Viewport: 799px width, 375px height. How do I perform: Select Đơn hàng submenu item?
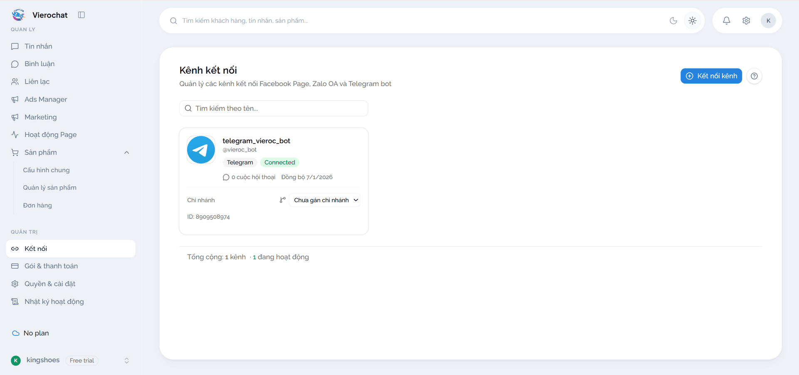pos(37,205)
